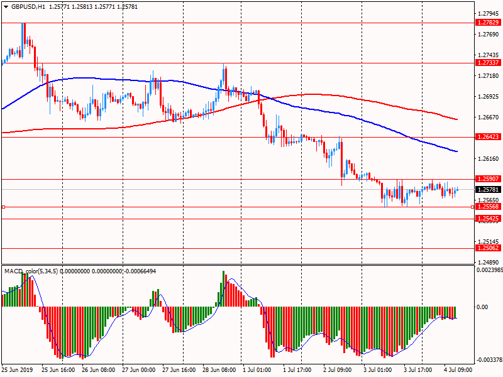Image resolution: width=503 pixels, height=377 pixels.
Task: Click the 1.27690 price scale value
Action: pos(489,35)
